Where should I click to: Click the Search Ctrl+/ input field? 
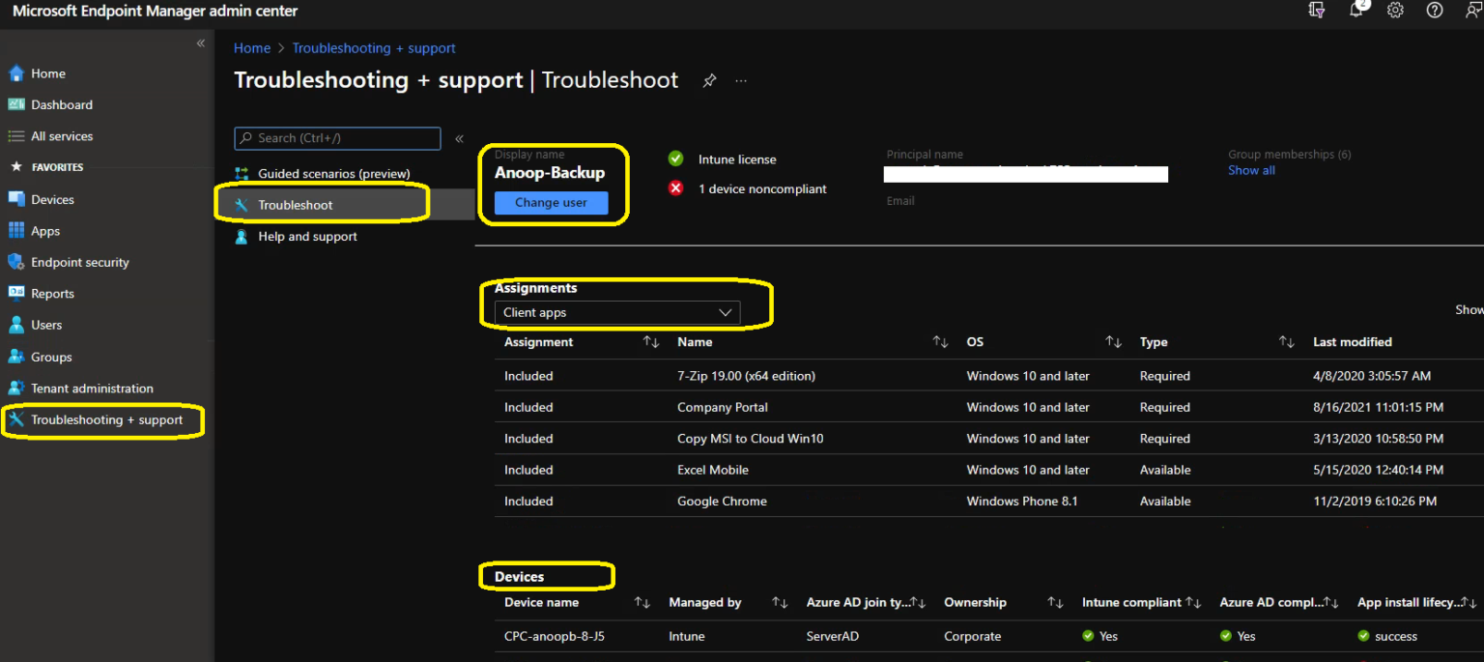(x=336, y=138)
